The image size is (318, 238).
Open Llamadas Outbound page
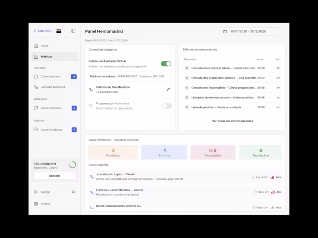tap(55, 87)
